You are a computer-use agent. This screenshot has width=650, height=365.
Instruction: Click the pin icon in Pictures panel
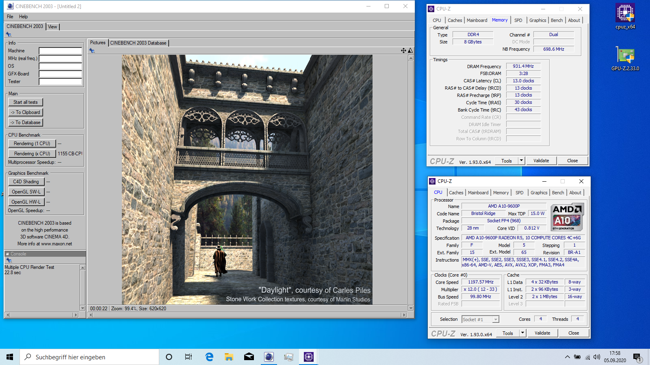(92, 51)
